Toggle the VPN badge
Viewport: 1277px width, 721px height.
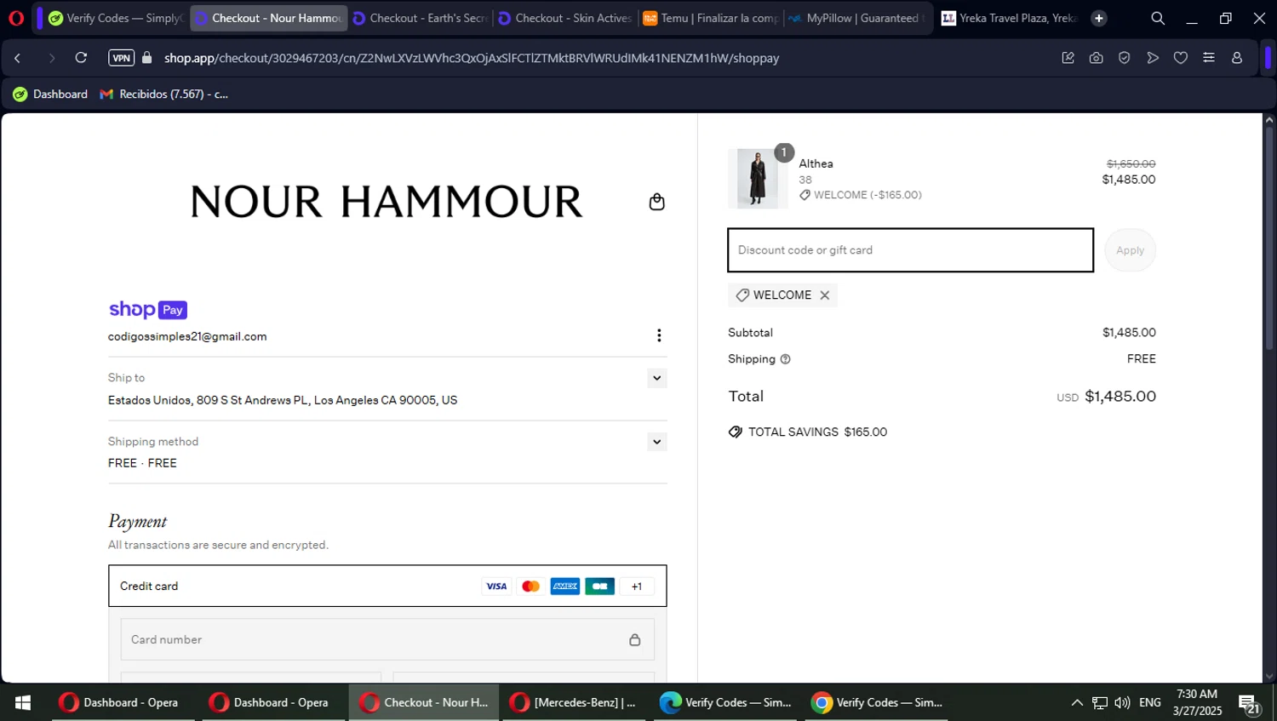[x=122, y=58]
